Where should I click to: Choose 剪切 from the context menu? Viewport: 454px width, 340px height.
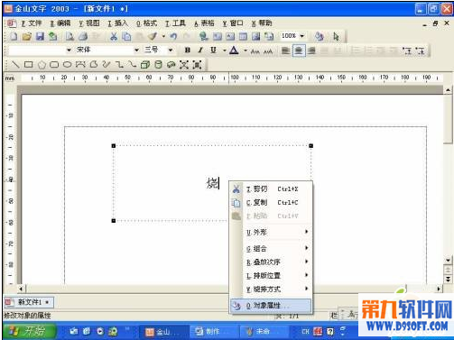coord(271,188)
